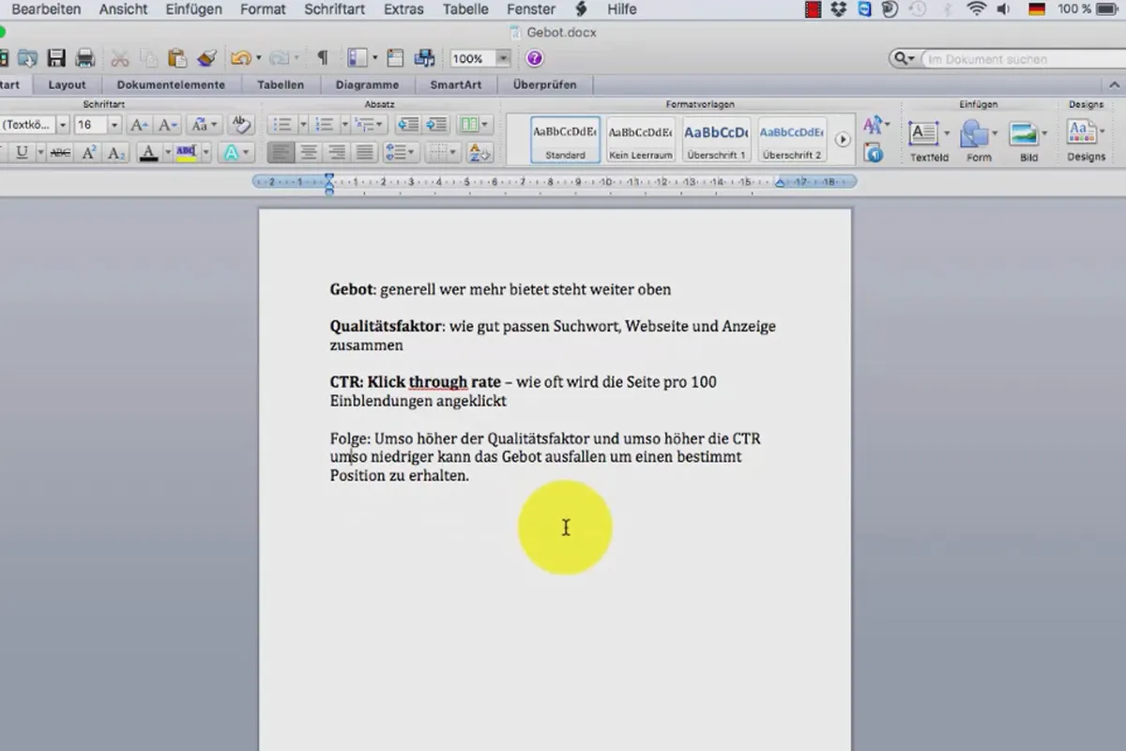Screen dimensions: 1126x751
Task: Increase paragraph indent
Action: point(436,124)
